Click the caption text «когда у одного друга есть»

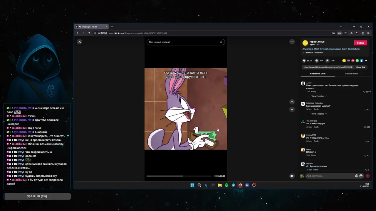point(186,72)
